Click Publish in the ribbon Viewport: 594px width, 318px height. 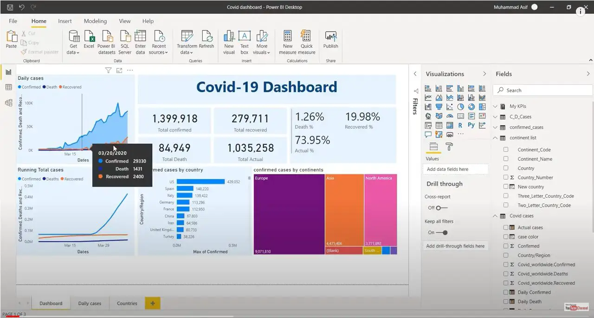[x=331, y=40]
